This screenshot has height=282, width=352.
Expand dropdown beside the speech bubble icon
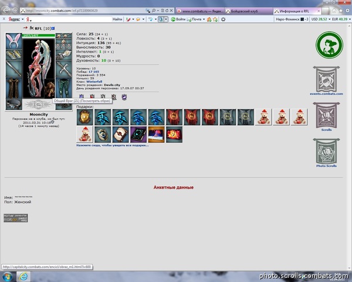(143, 19)
